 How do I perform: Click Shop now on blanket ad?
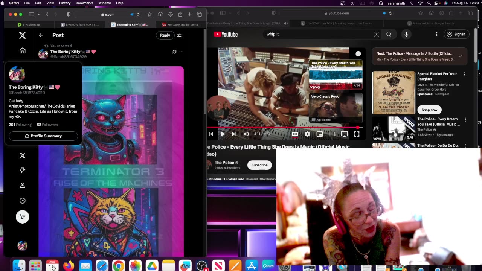pos(429,110)
